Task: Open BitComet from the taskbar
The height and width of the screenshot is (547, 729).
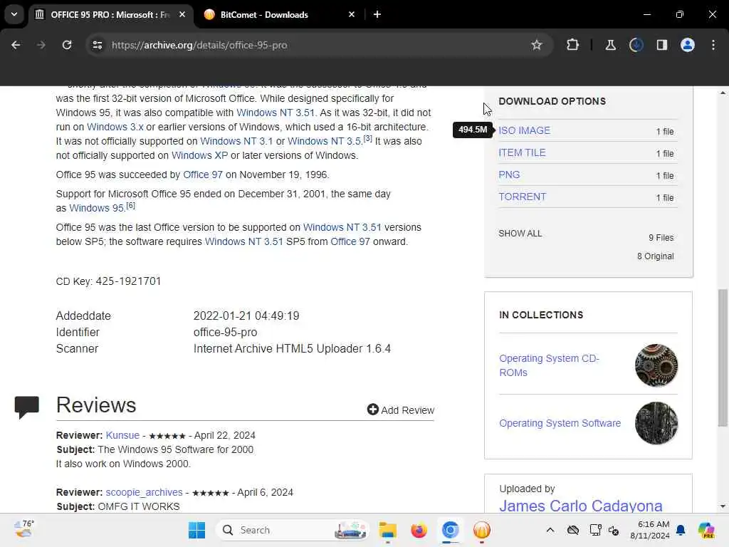Action: 482,530
